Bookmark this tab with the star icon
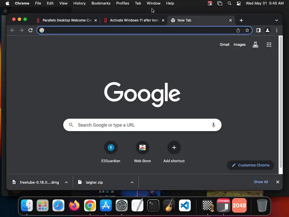 coord(247,30)
